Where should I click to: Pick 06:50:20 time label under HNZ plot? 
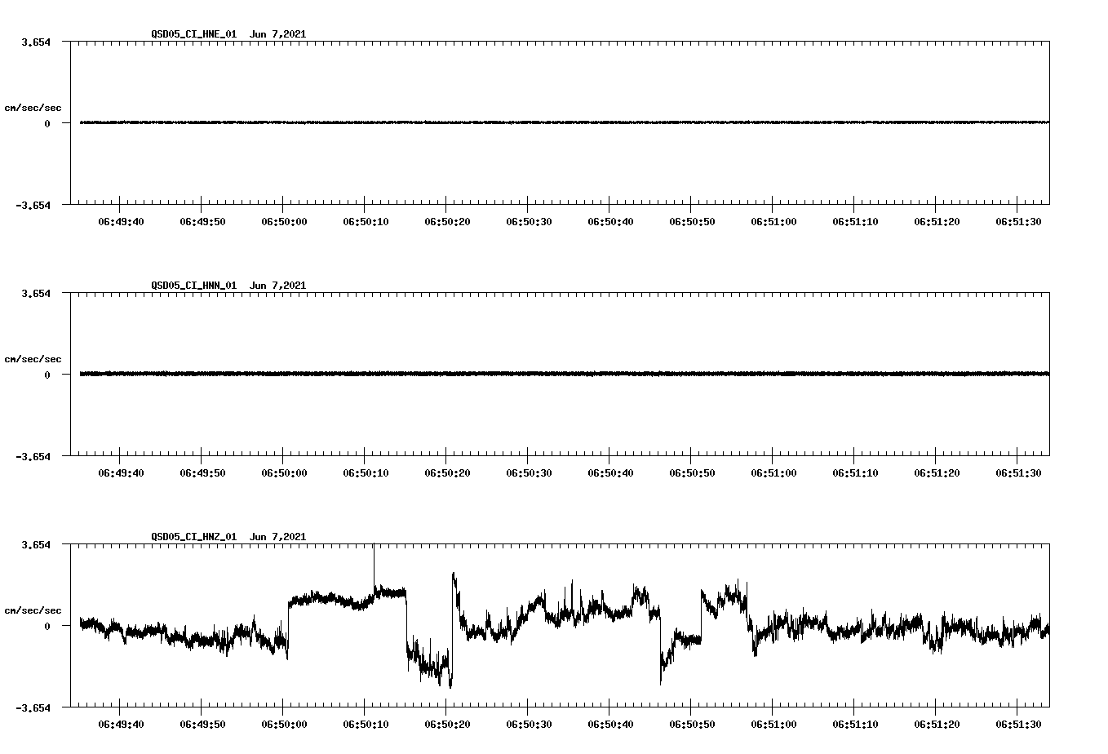tap(447, 725)
